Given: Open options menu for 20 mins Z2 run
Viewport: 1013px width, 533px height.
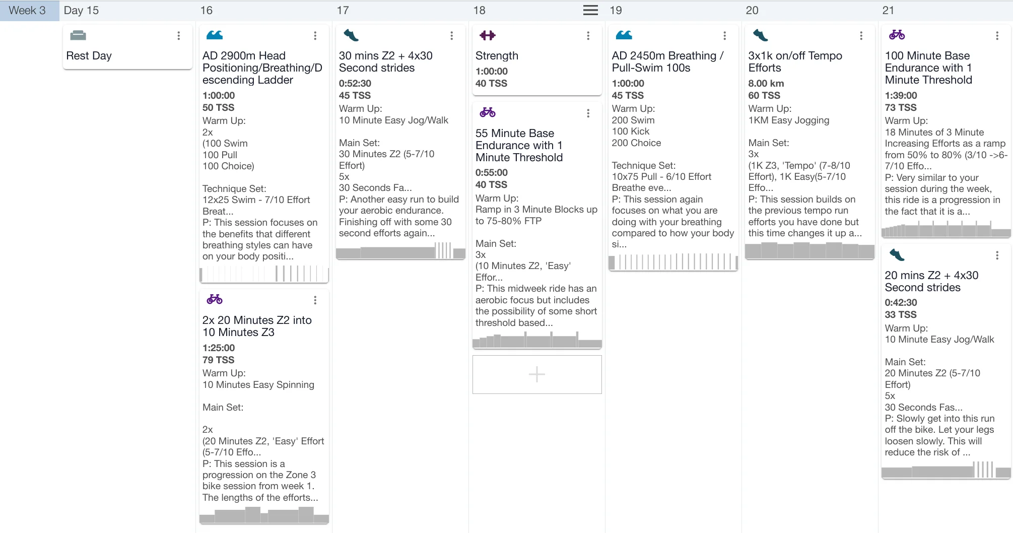Looking at the screenshot, I should tap(997, 255).
